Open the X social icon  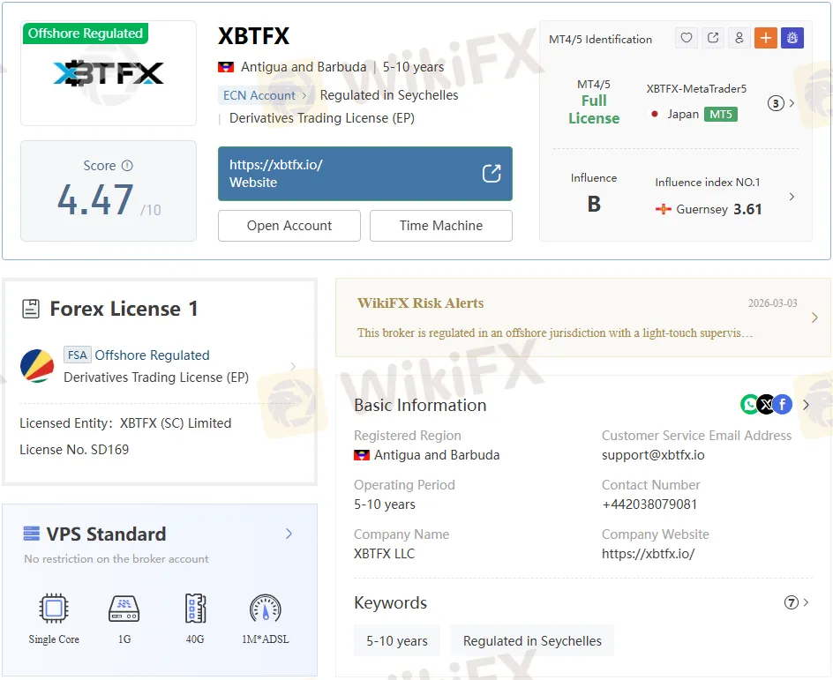tap(766, 405)
